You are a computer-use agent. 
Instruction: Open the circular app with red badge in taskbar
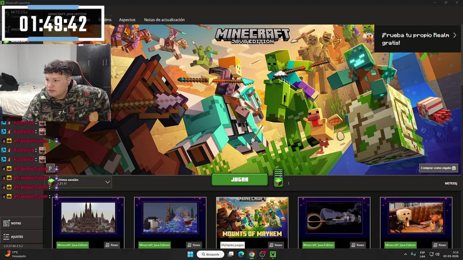tap(263, 254)
